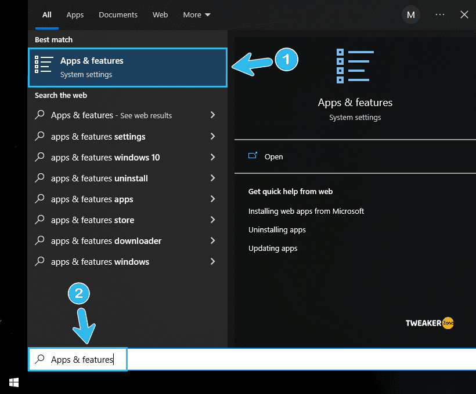Click the Open launch icon
The width and height of the screenshot is (476, 394).
pyautogui.click(x=253, y=155)
